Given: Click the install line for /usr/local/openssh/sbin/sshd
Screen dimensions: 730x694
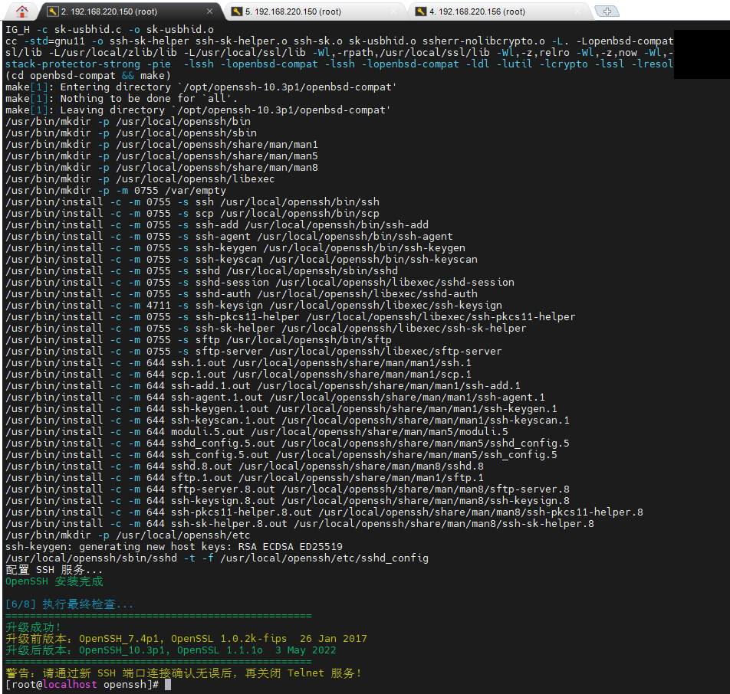Looking at the screenshot, I should pyautogui.click(x=202, y=270).
